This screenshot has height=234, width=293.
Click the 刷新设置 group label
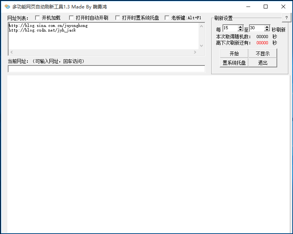[x=223, y=18]
